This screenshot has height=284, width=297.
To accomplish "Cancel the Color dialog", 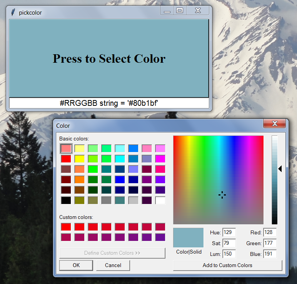I will pyautogui.click(x=113, y=265).
